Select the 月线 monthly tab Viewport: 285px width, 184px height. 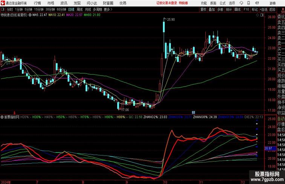(88, 9)
